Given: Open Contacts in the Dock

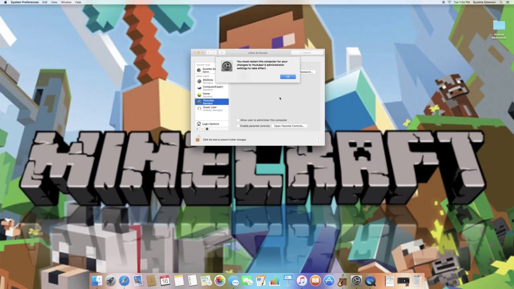Looking at the screenshot, I should 151,281.
